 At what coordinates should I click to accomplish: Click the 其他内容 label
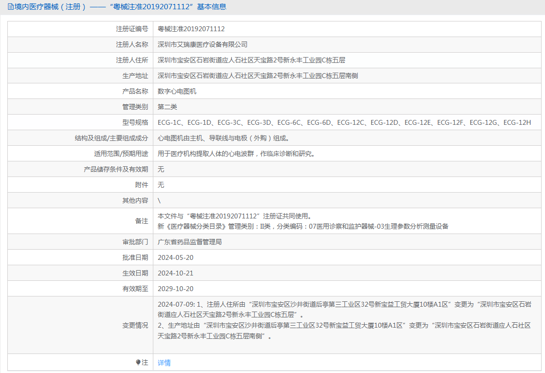tap(135, 201)
